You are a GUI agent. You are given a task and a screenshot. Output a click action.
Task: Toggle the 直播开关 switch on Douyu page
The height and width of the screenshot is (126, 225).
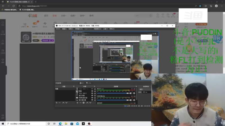[x=35, y=24]
